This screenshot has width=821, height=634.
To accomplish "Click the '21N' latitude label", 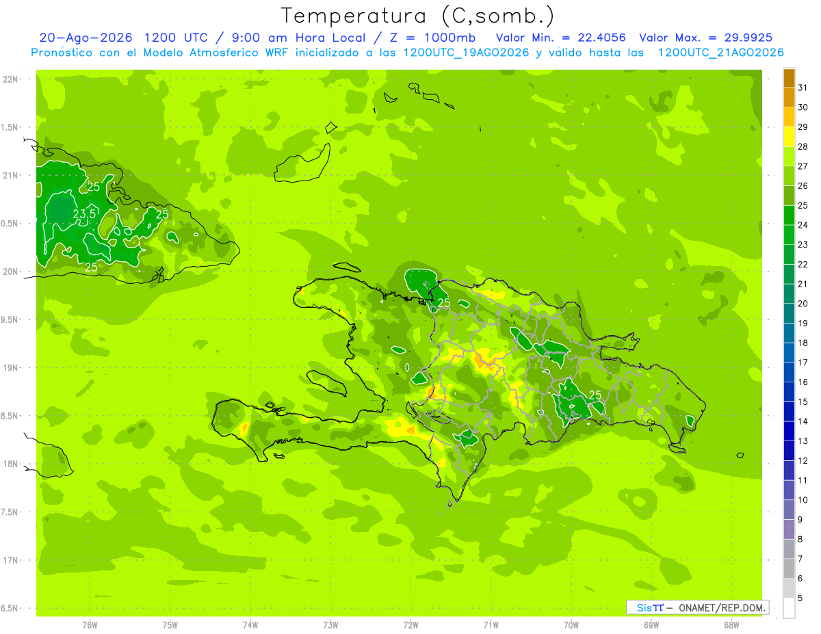I will click(x=10, y=176).
